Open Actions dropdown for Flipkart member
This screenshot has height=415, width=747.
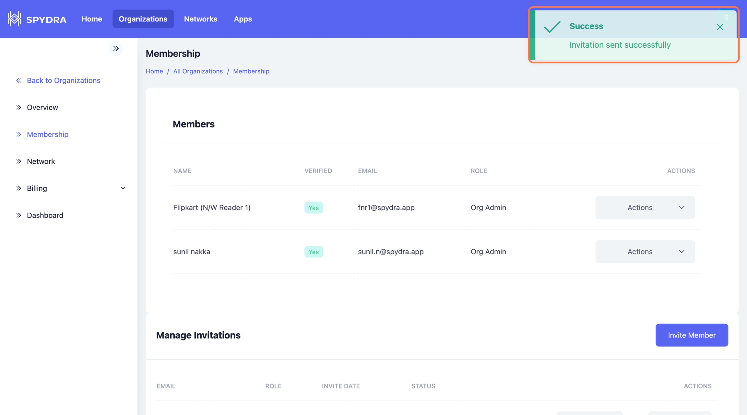tap(645, 207)
